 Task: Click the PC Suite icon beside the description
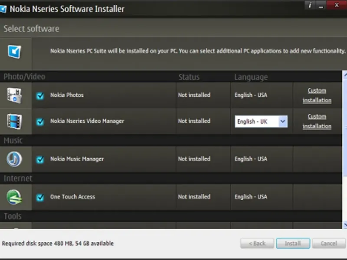tap(14, 52)
